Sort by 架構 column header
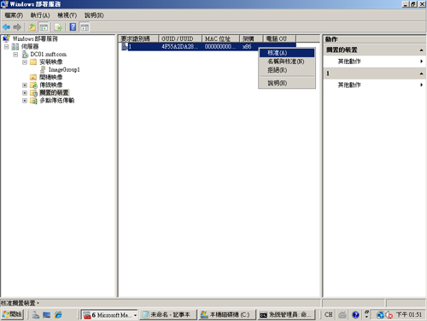 pyautogui.click(x=251, y=38)
